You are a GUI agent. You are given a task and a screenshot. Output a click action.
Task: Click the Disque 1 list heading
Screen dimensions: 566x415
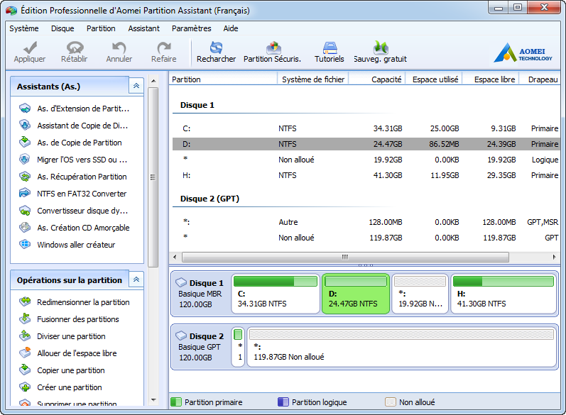tap(197, 105)
